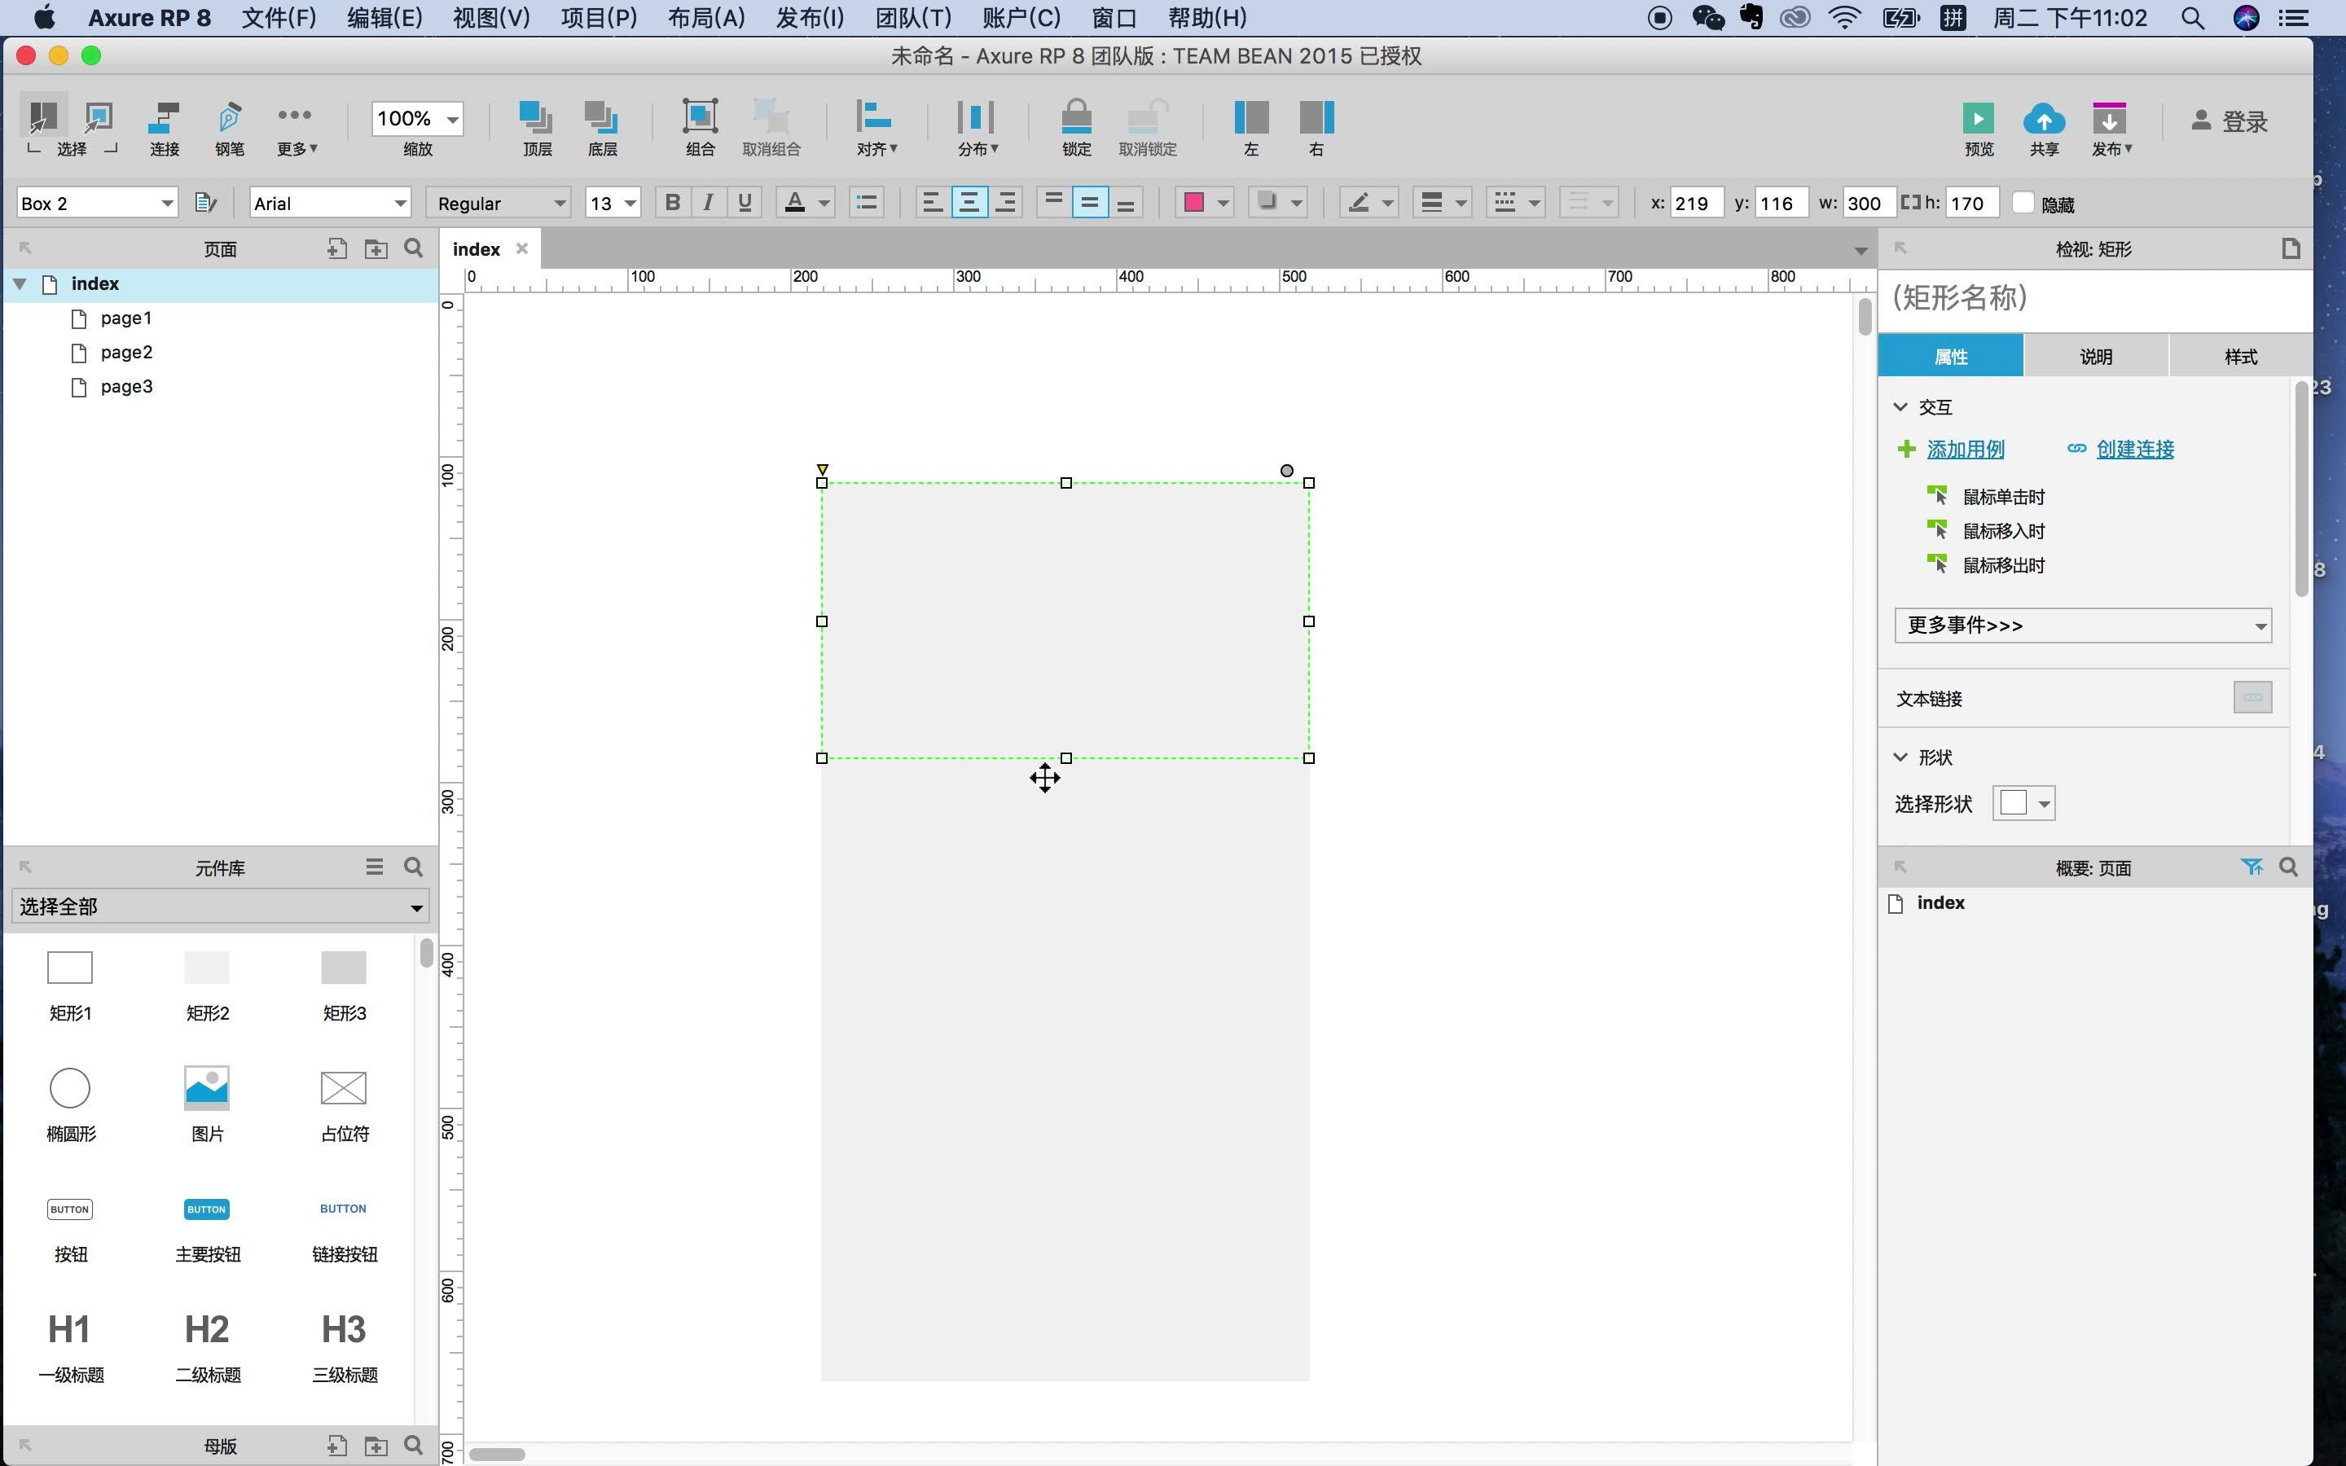The height and width of the screenshot is (1466, 2346).
Task: Click the Share (共享) cloud icon
Action: pyautogui.click(x=2044, y=119)
